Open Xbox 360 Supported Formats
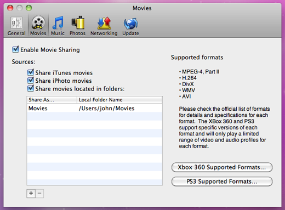 222,167
